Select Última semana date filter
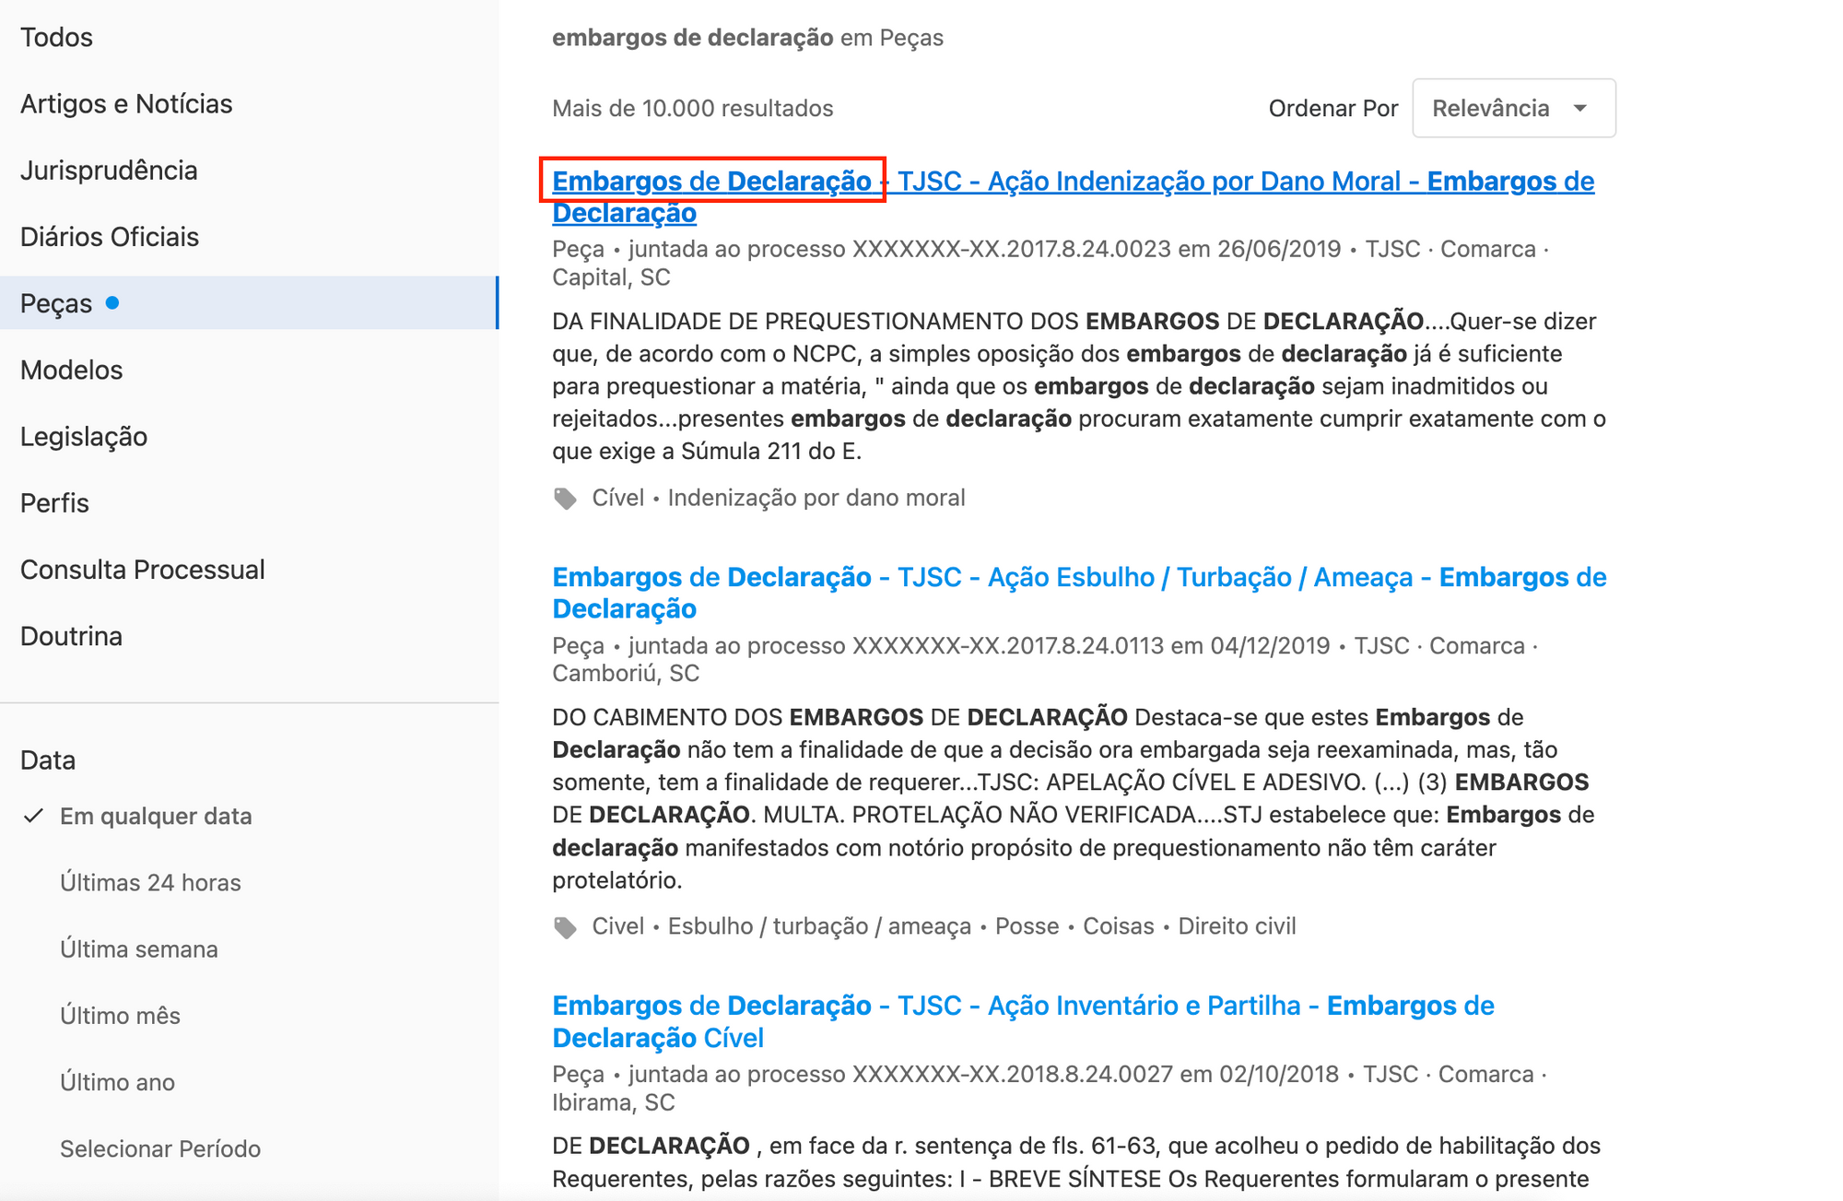The image size is (1843, 1201). (x=139, y=949)
